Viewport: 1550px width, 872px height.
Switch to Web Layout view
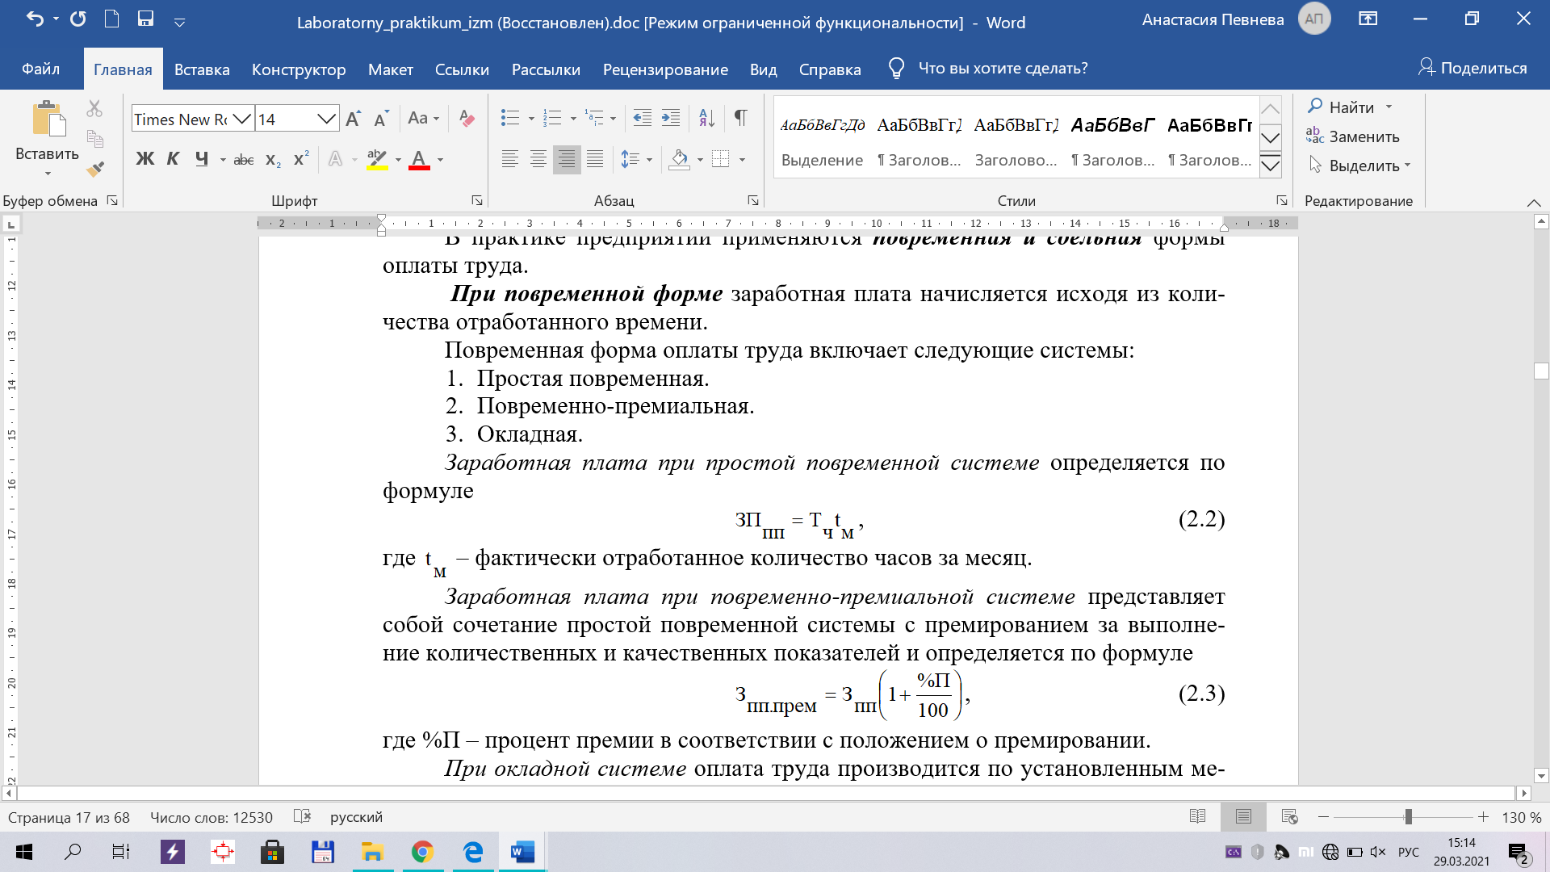(x=1289, y=817)
